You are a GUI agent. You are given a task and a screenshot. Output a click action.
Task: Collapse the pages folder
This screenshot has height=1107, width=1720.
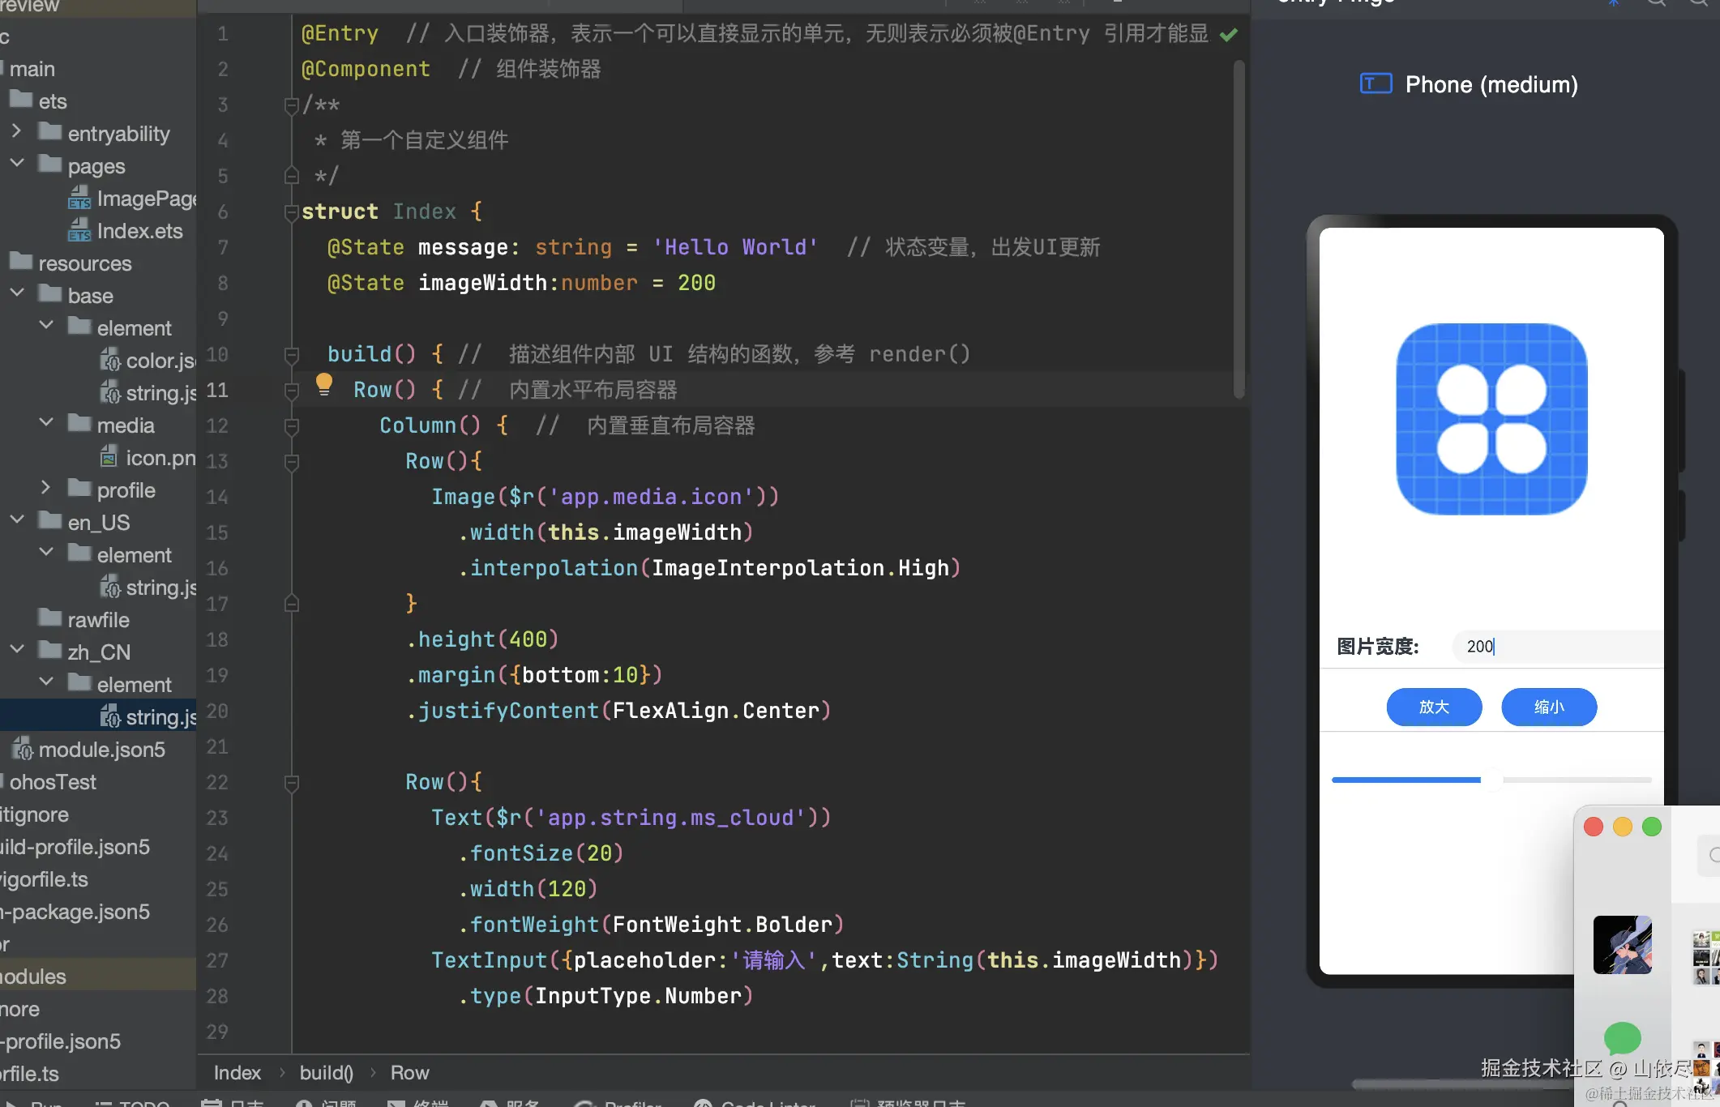(x=16, y=164)
